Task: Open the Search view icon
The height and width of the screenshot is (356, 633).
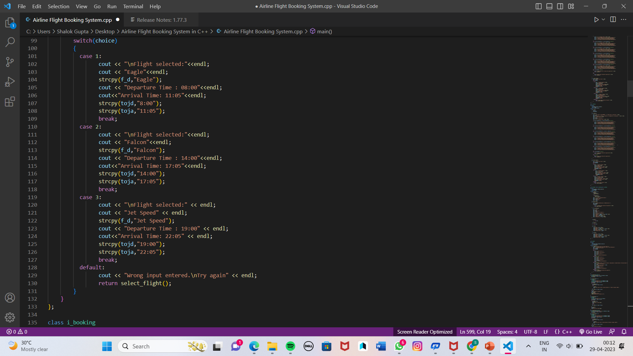Action: pos(10,42)
